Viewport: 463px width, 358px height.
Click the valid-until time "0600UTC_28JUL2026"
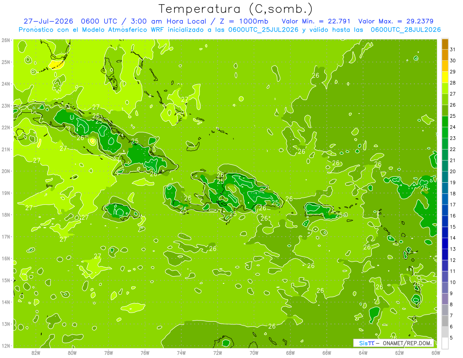point(406,30)
